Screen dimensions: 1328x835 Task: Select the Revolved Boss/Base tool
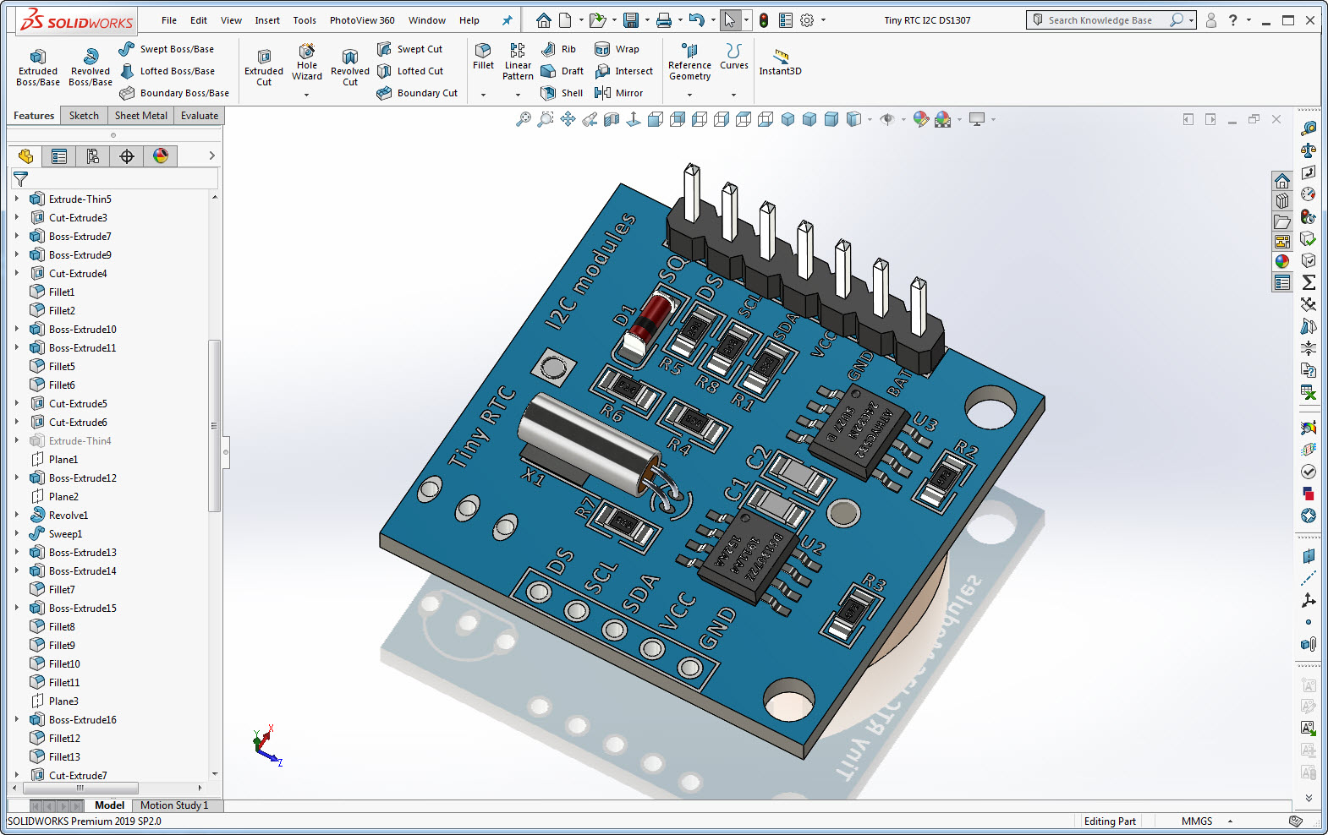tap(91, 66)
